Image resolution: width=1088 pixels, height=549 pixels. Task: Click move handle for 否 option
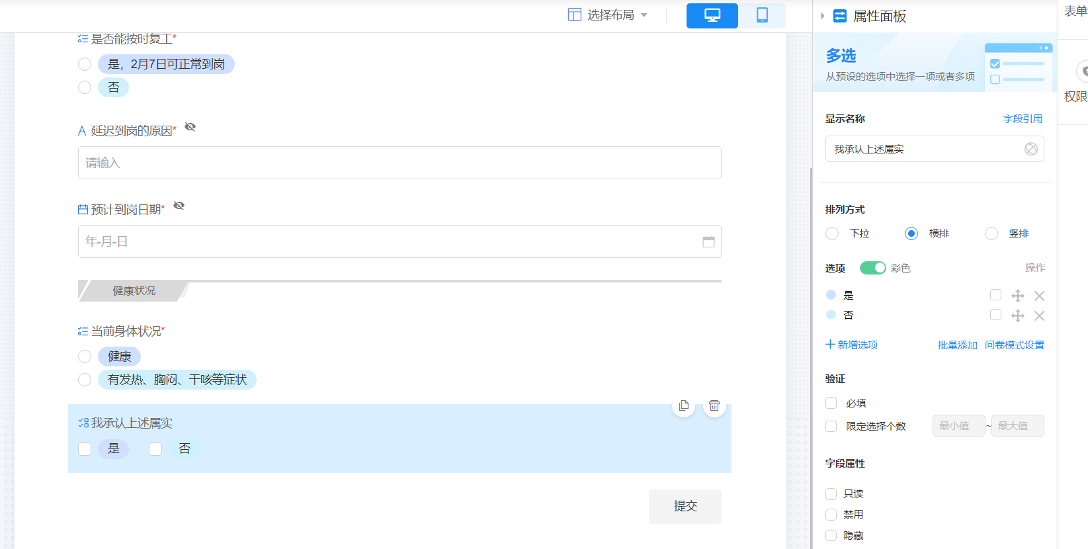[x=1018, y=316]
